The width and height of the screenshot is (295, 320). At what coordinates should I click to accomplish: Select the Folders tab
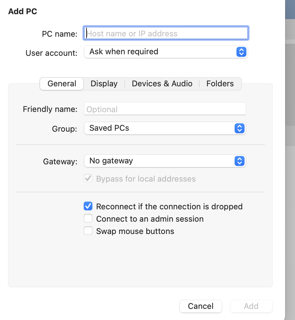click(x=220, y=84)
